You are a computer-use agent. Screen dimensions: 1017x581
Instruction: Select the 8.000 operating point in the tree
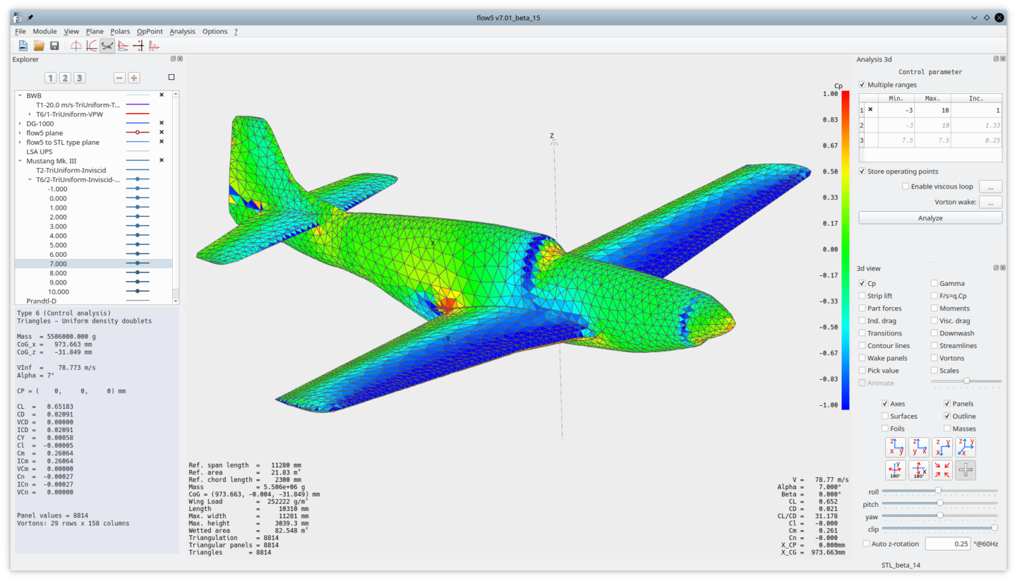tap(58, 273)
